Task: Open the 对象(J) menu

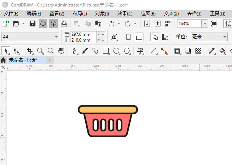Action: pos(102,14)
